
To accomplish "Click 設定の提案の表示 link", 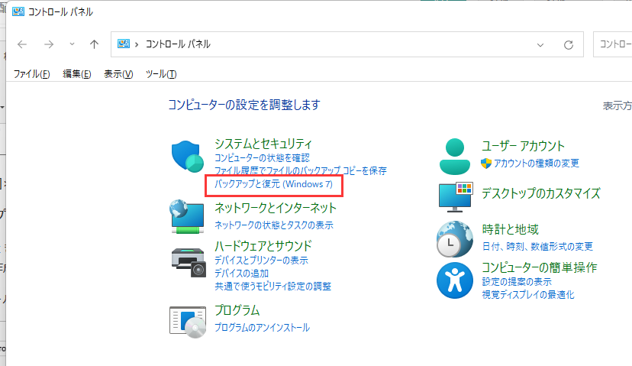I will pyautogui.click(x=517, y=282).
